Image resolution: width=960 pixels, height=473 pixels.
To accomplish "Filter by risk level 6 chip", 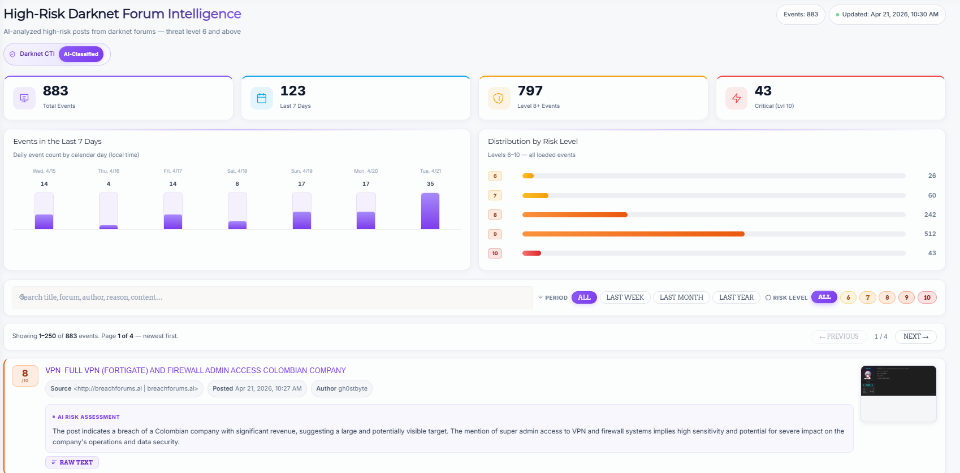I will pyautogui.click(x=848, y=297).
